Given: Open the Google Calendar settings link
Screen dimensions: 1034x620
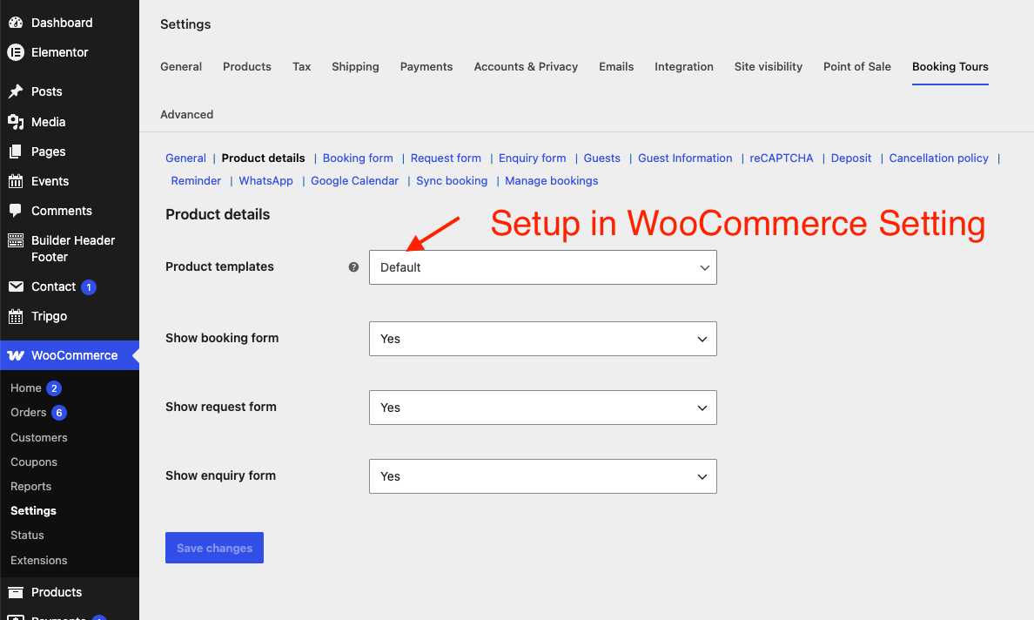Looking at the screenshot, I should 354,181.
